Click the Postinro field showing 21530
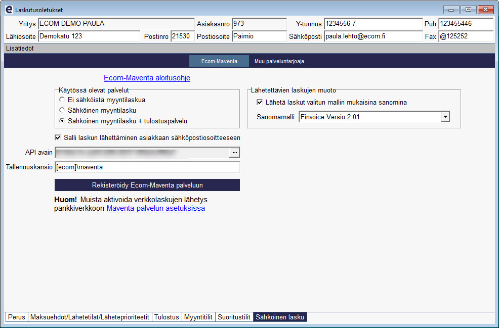499x328 pixels. tap(183, 36)
